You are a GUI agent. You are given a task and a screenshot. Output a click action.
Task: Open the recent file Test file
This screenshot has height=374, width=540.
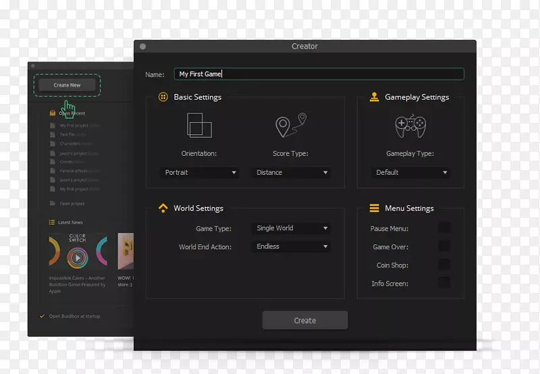73,134
